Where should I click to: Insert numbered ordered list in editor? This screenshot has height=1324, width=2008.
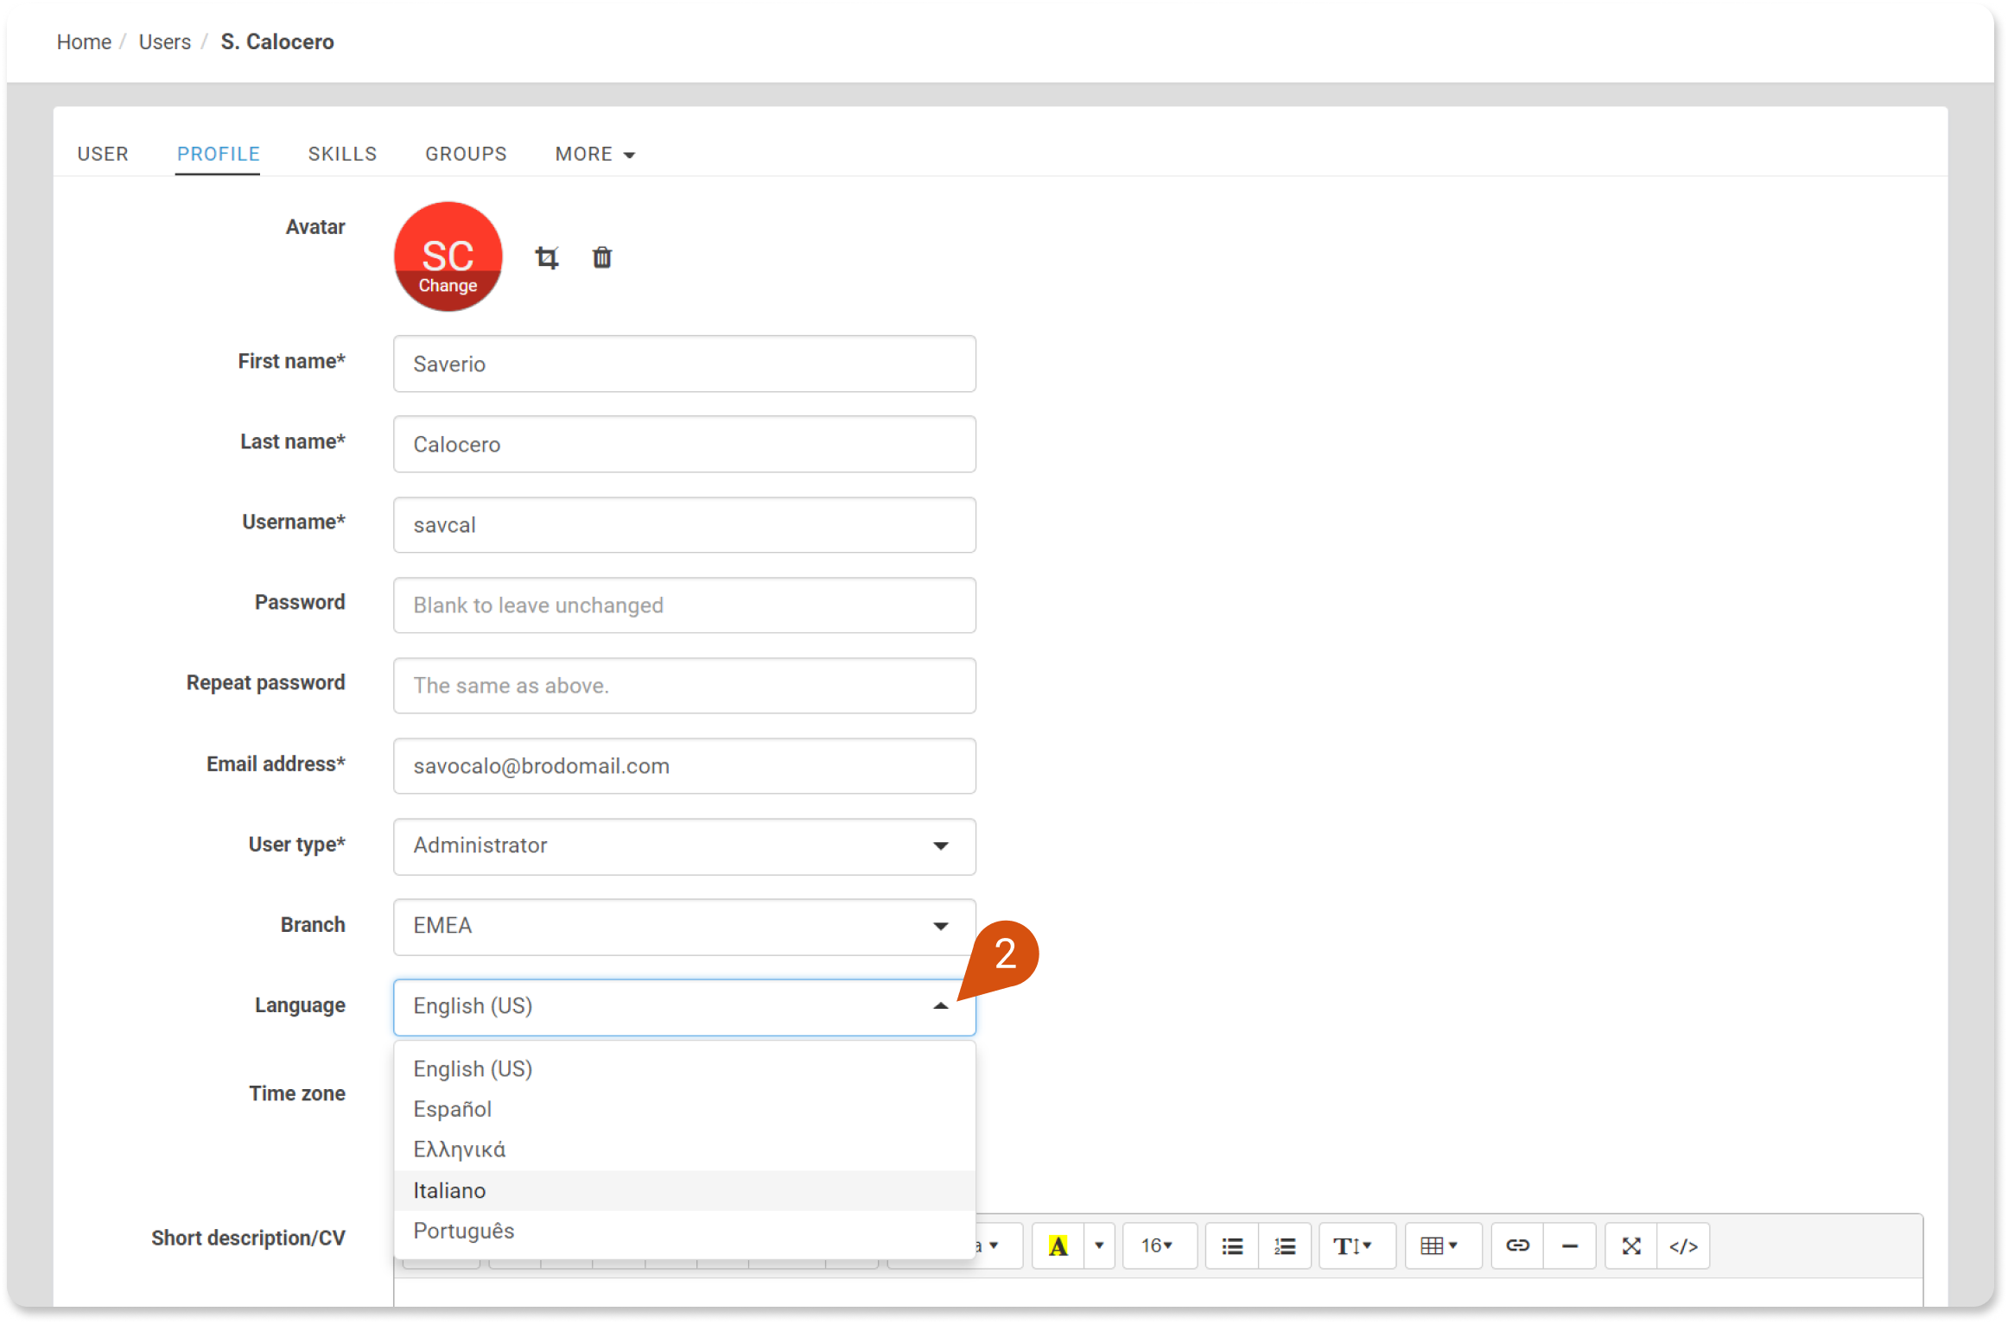pyautogui.click(x=1285, y=1245)
